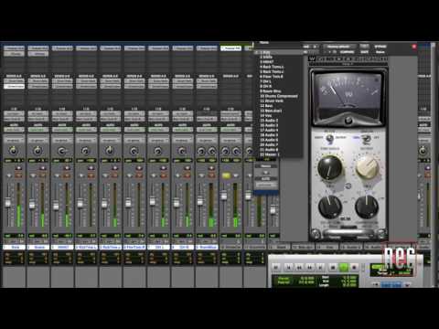Screen dimensions: 439x329
Task: Adjust the pan knob on the OH L track
Action: (157, 151)
